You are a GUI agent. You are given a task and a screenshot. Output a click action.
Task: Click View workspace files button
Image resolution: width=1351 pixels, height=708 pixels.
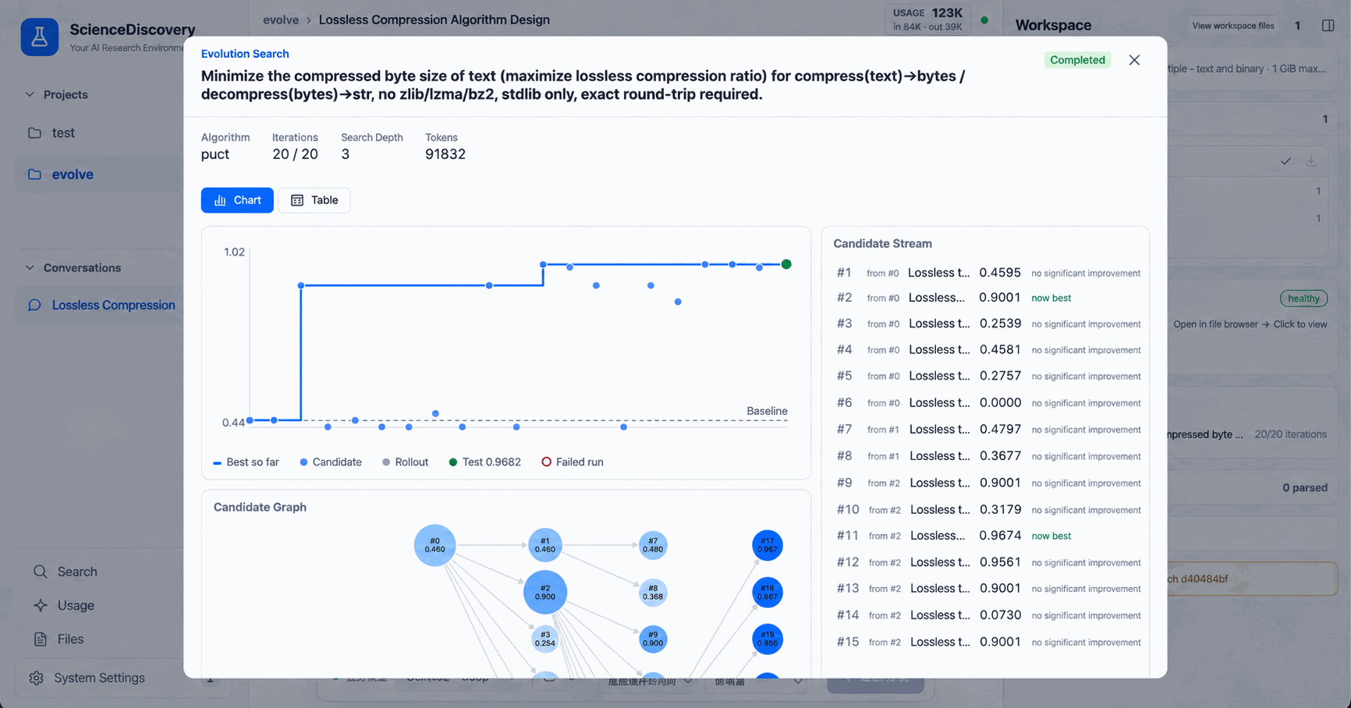pyautogui.click(x=1233, y=26)
